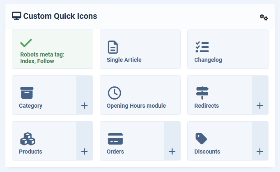Click the Products boxes icon

click(27, 138)
